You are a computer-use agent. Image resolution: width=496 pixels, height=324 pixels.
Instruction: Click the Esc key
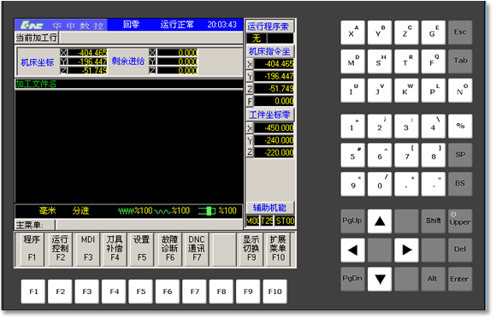pos(460,32)
